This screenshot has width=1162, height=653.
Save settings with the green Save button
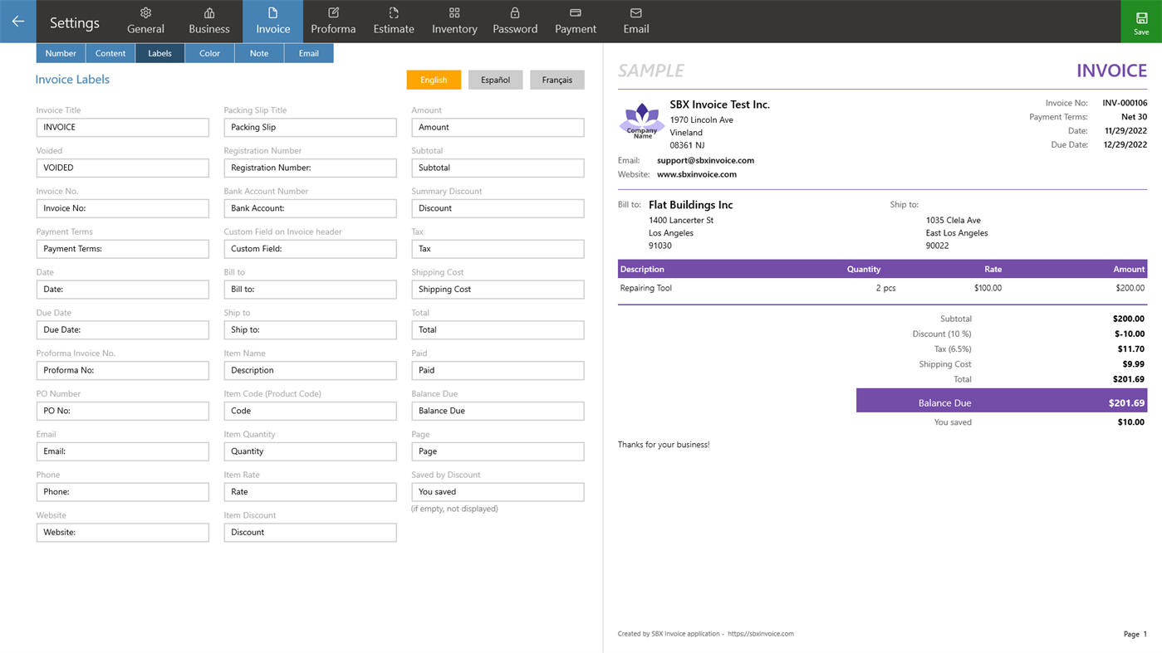1140,21
